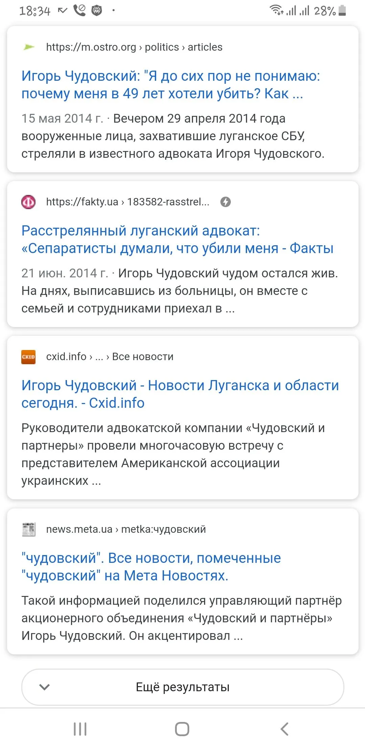365x750 pixels.
Task: Tap the ostro.org green favicon
Action: (29, 47)
